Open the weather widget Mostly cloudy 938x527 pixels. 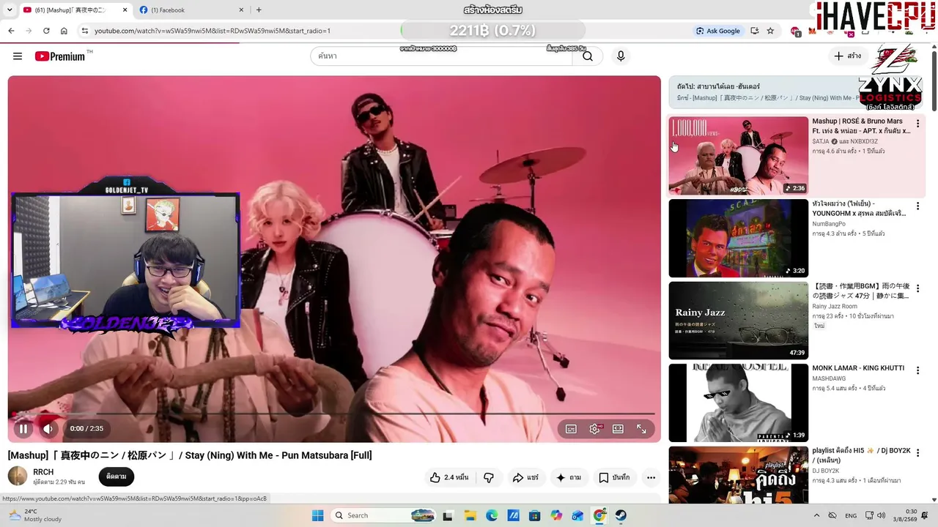coord(34,515)
